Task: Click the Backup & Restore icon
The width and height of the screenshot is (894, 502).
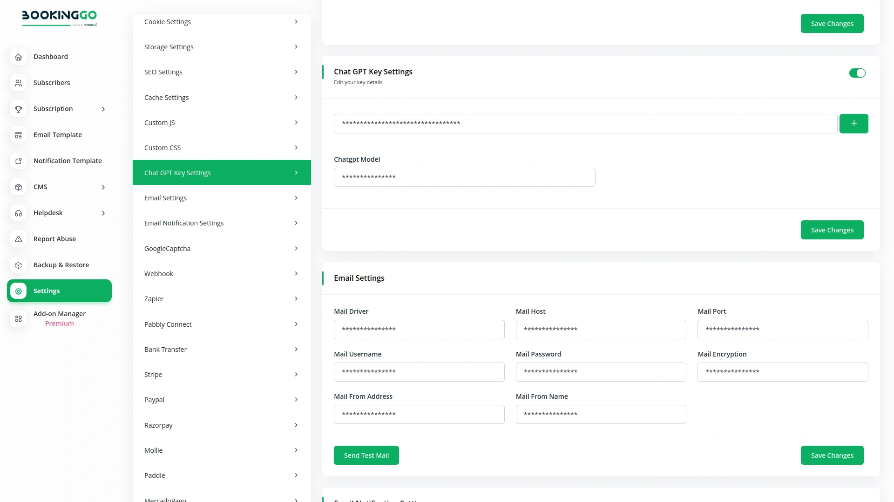Action: pyautogui.click(x=19, y=265)
